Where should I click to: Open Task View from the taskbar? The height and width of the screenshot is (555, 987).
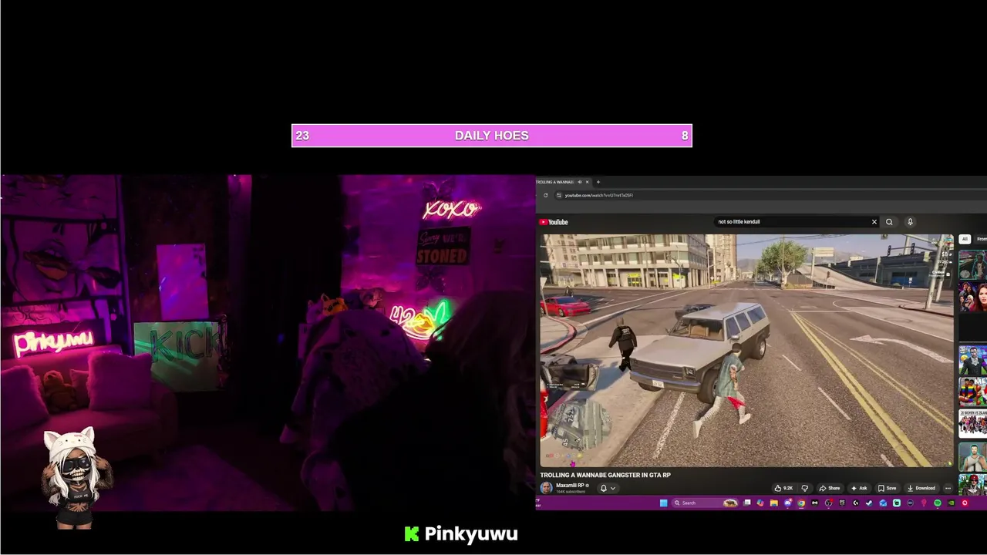pyautogui.click(x=746, y=503)
